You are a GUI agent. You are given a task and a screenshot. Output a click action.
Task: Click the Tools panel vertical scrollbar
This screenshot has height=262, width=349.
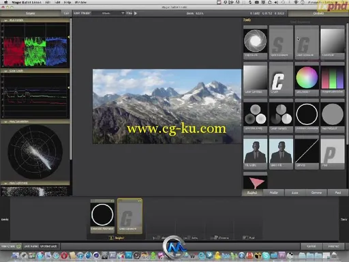click(x=347, y=83)
